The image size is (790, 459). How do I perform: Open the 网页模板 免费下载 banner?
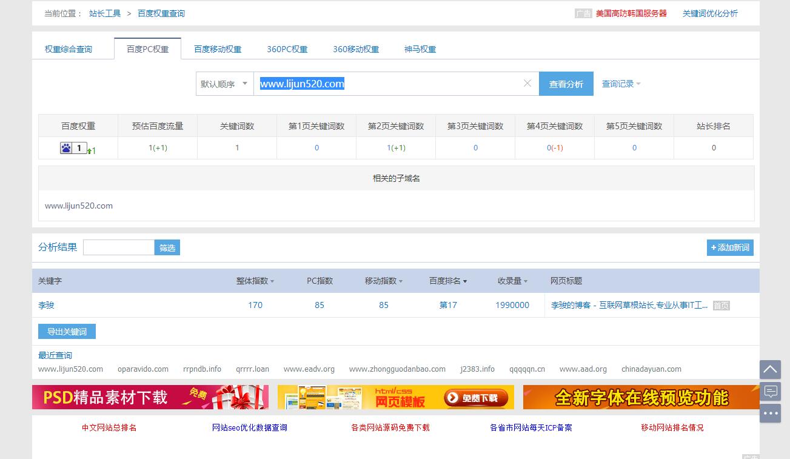coord(396,397)
